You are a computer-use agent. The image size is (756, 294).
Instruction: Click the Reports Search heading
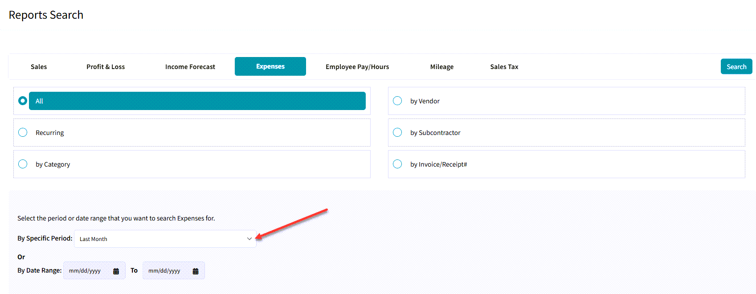[x=46, y=15]
